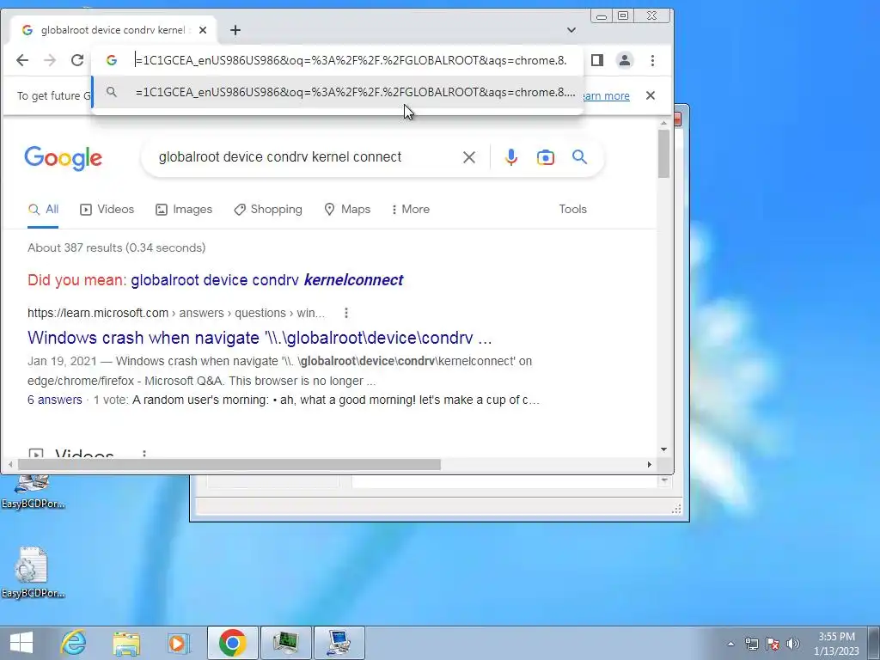Switch to the Images tab
Viewport: 880px width, 660px height.
184,210
